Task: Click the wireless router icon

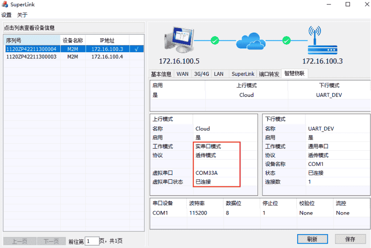Action: (316, 40)
